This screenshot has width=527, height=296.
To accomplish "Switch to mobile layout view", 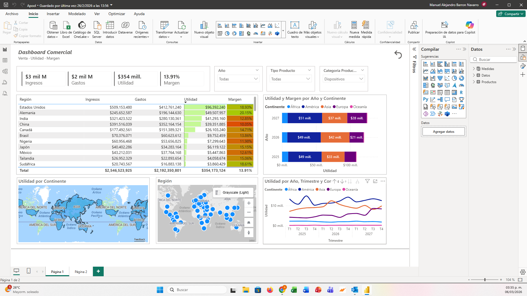I will point(29,271).
